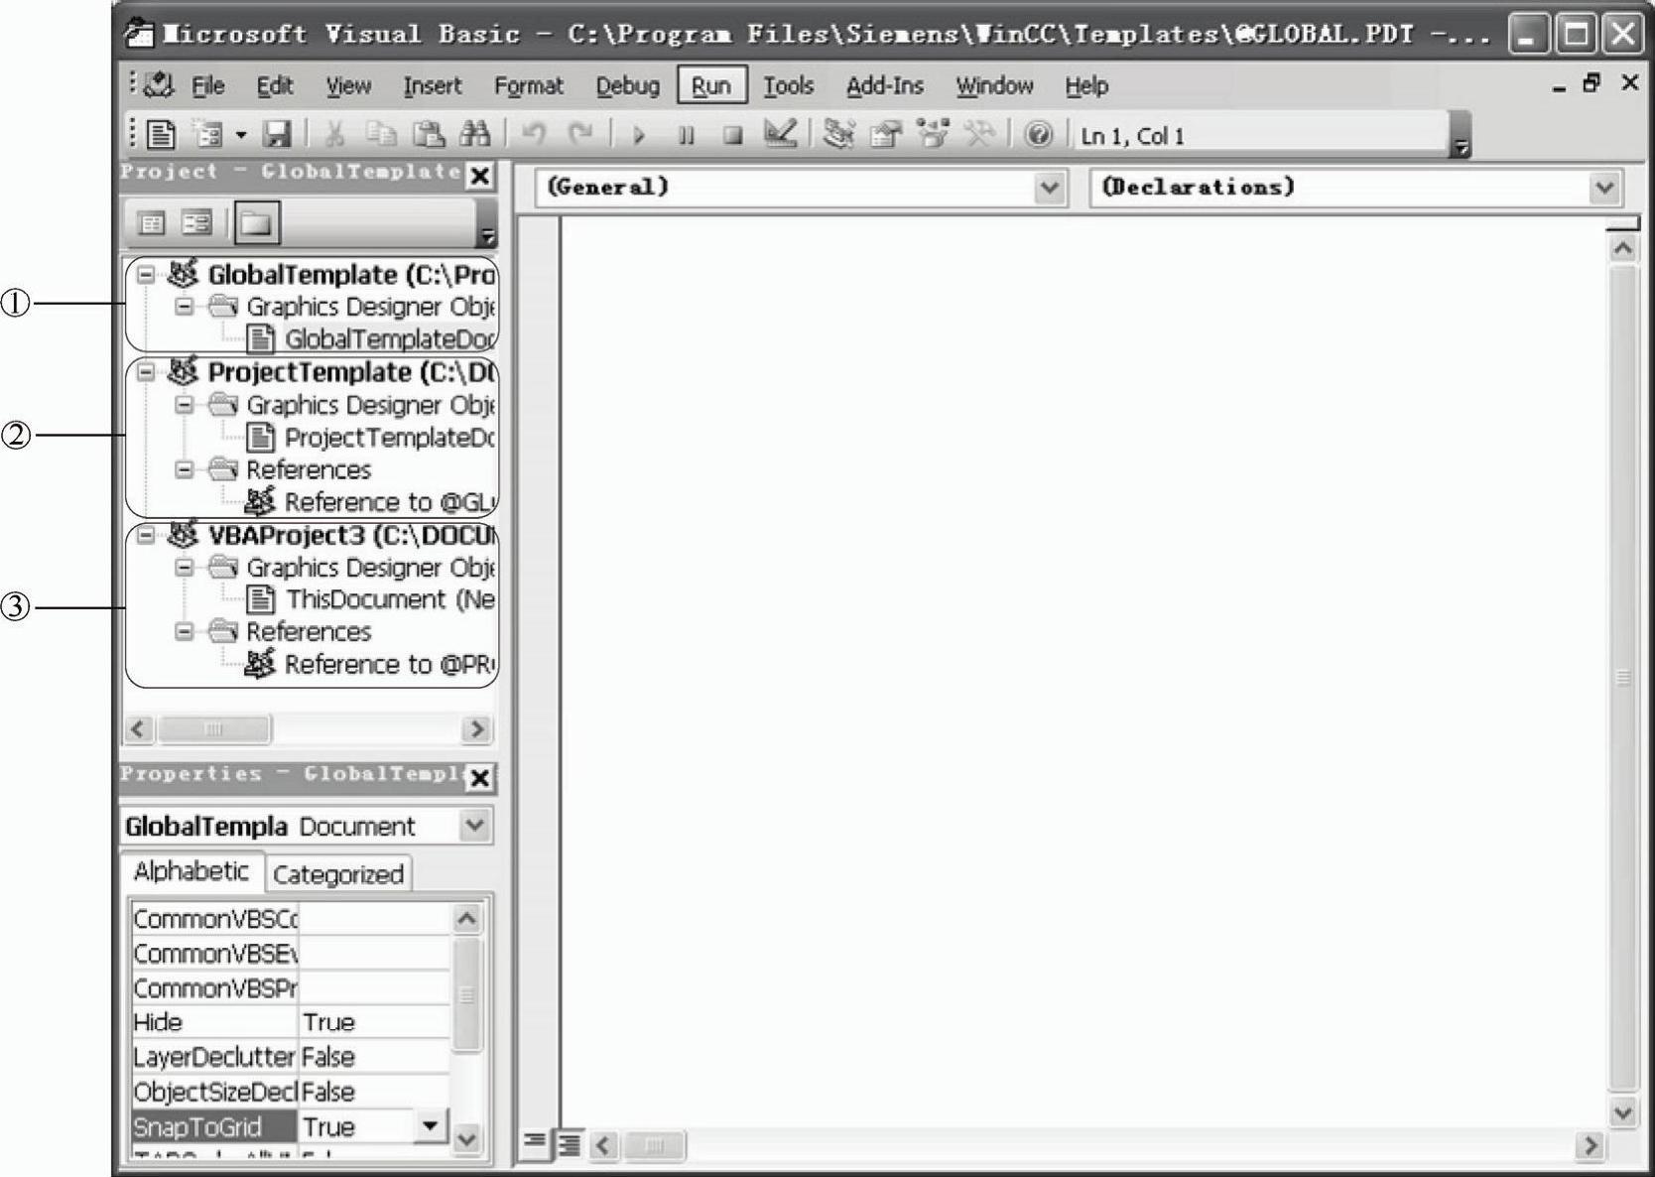Click the Reset stop icon
The width and height of the screenshot is (1655, 1177).
pos(733,135)
